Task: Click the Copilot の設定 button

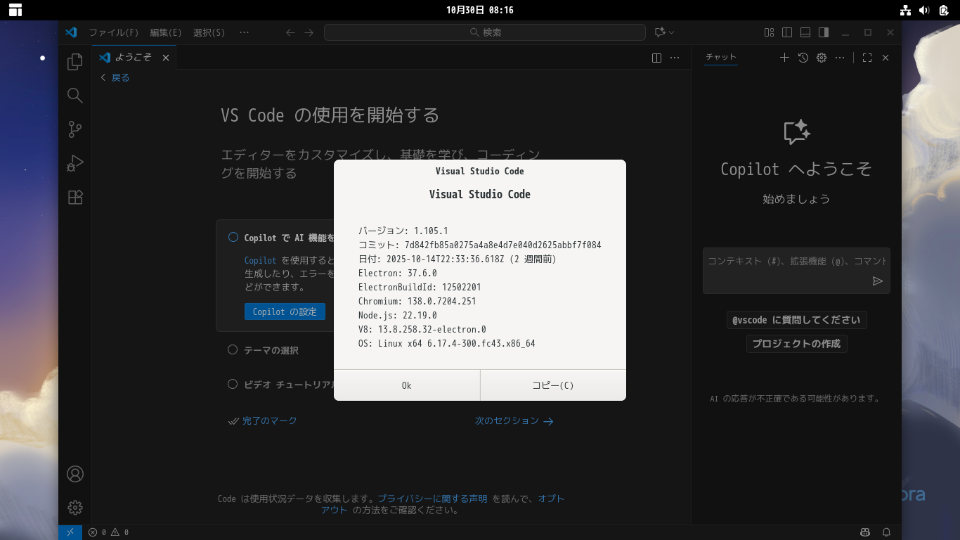Action: 285,311
